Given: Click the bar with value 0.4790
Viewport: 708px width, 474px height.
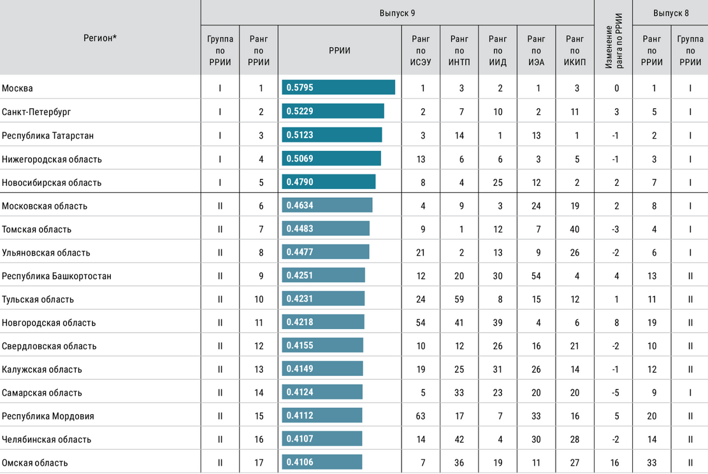Looking at the screenshot, I should tap(328, 182).
